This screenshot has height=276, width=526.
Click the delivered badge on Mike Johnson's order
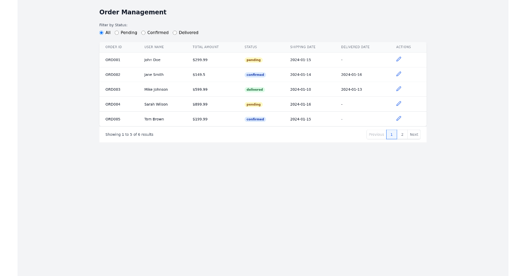click(254, 89)
